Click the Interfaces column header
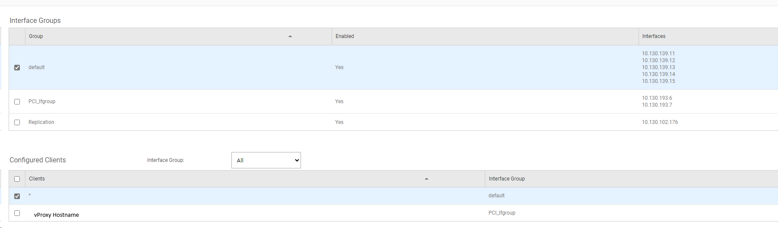The width and height of the screenshot is (778, 228). click(654, 36)
